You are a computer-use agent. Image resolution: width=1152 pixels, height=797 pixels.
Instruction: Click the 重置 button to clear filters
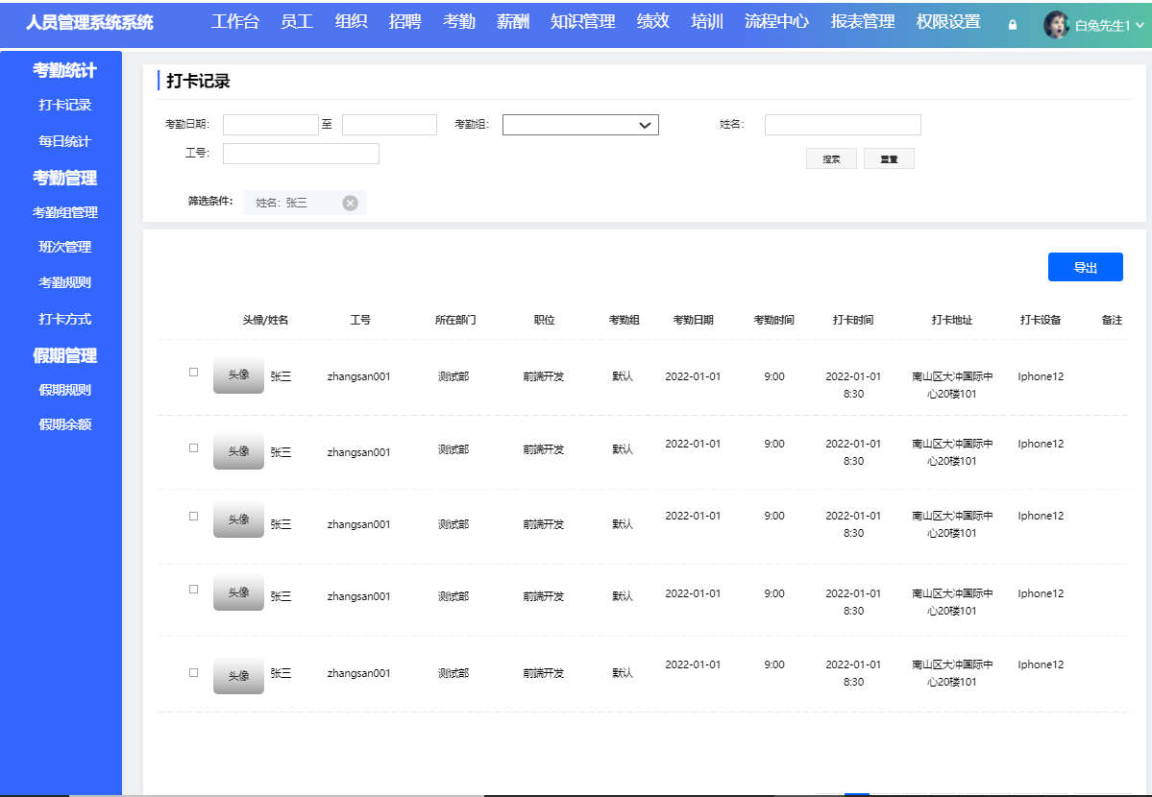(888, 158)
